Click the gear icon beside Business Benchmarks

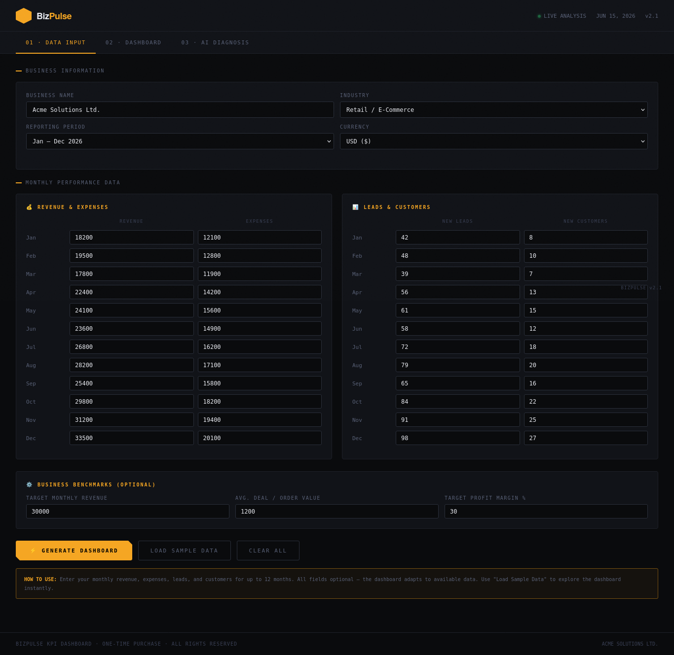(29, 485)
